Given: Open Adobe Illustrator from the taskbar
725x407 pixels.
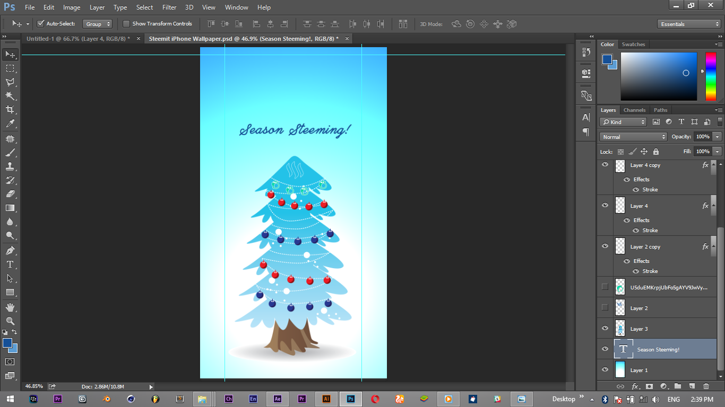Looking at the screenshot, I should coord(326,399).
